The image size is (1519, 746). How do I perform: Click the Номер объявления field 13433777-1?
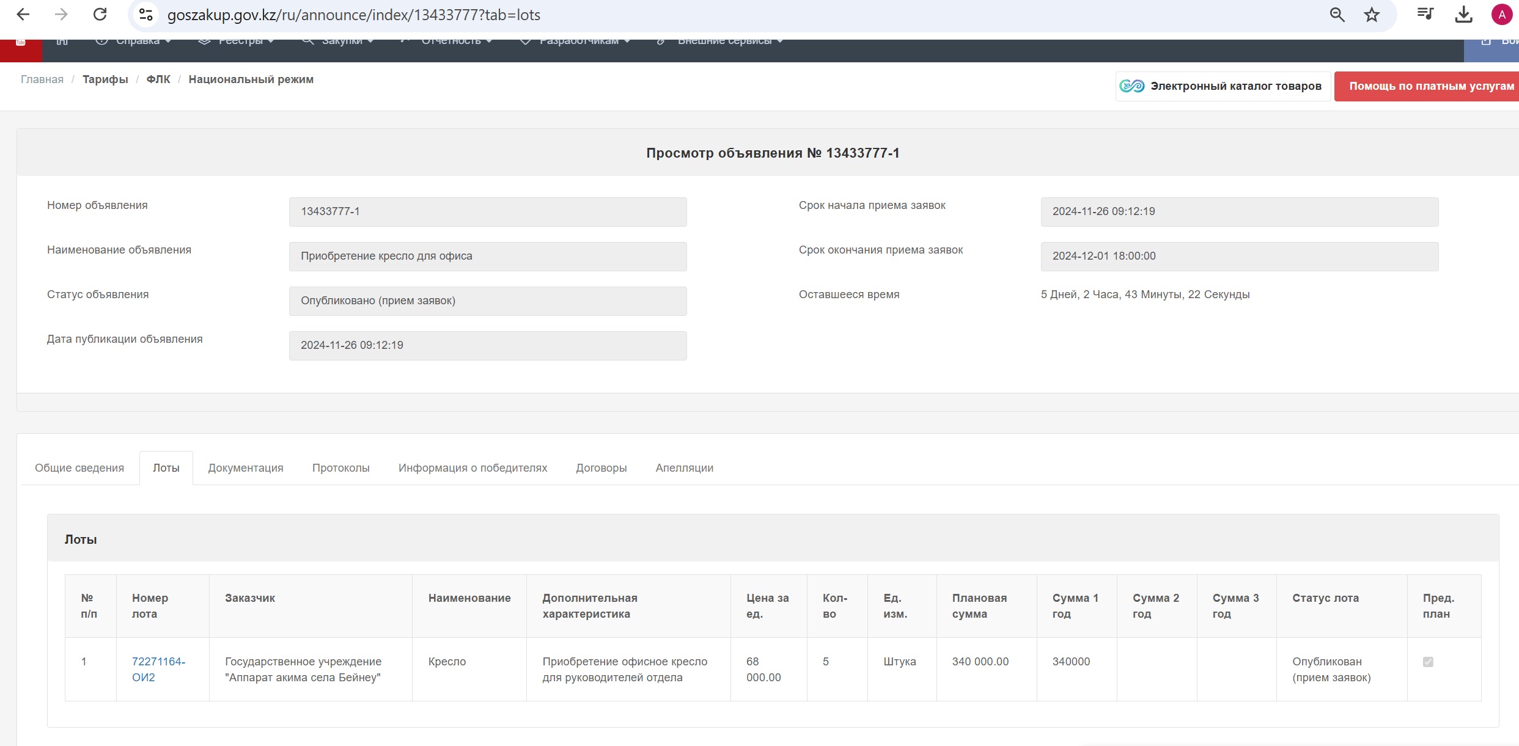488,212
